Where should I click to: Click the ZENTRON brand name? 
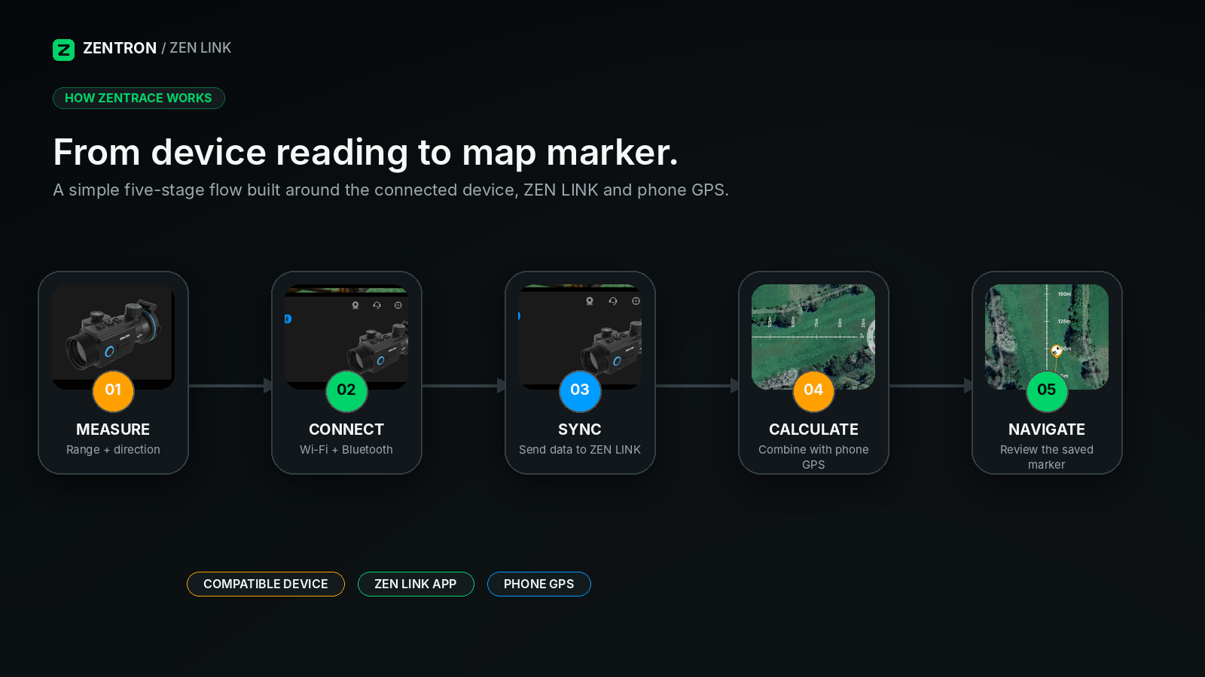[120, 48]
